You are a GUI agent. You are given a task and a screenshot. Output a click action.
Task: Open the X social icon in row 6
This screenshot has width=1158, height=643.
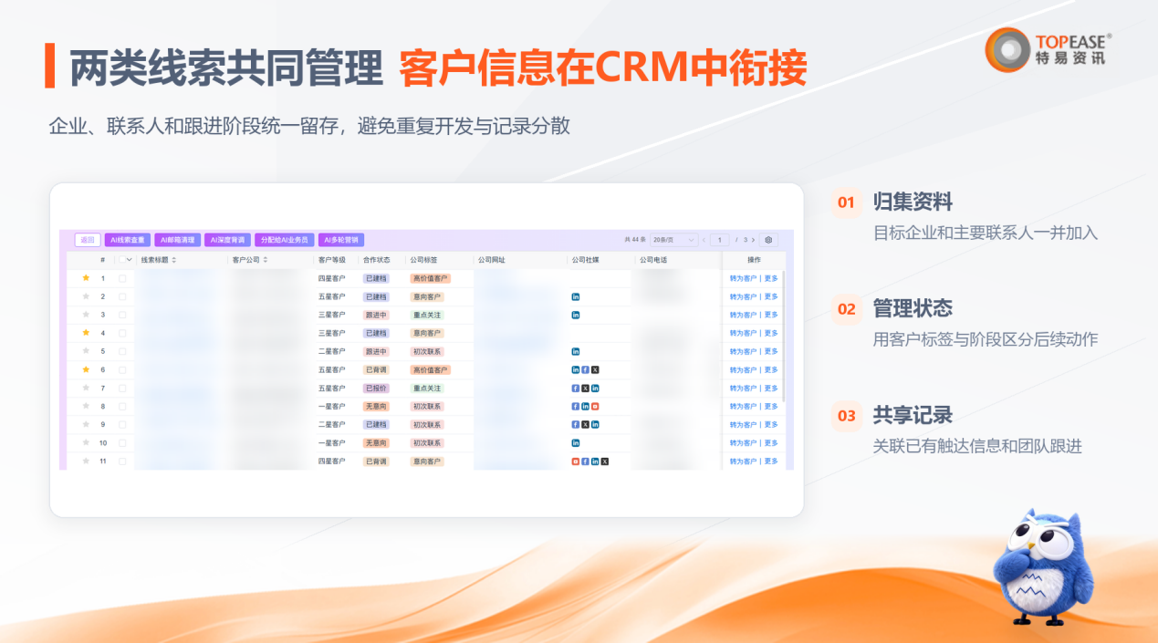click(595, 369)
